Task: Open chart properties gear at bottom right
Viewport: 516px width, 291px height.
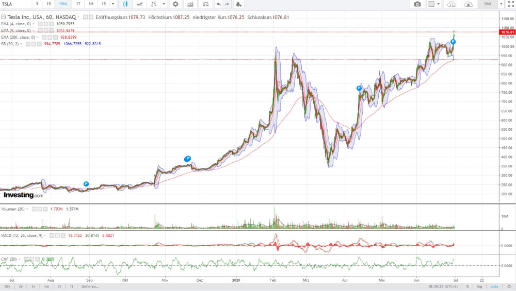Action: [x=509, y=286]
